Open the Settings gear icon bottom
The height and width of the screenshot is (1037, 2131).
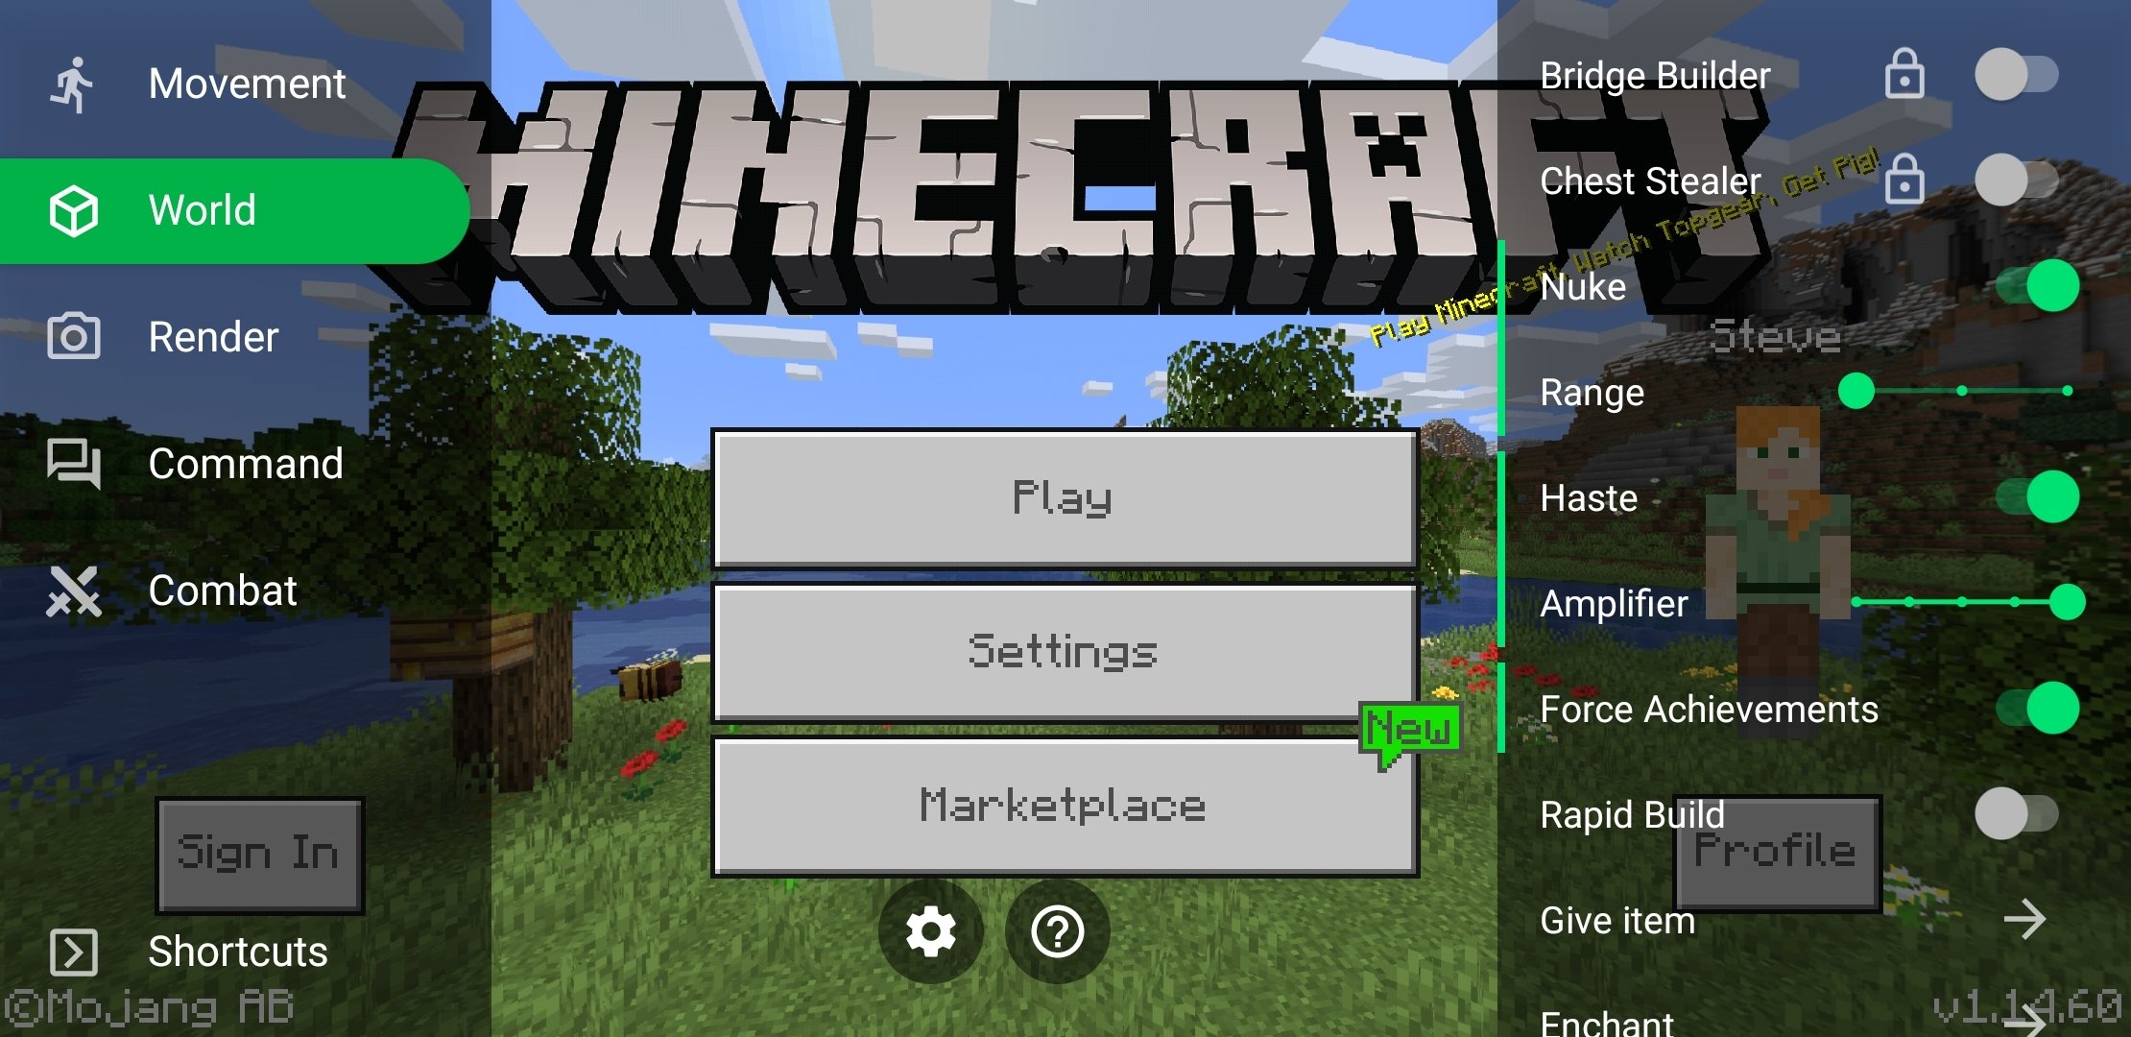[934, 929]
